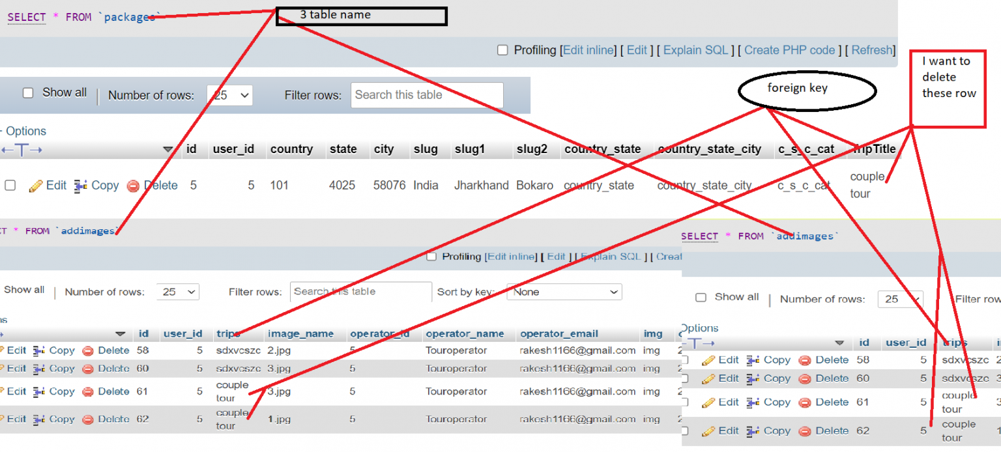Click Edit inline link above packages results
Viewport: 1001px width, 452px height.
click(588, 50)
